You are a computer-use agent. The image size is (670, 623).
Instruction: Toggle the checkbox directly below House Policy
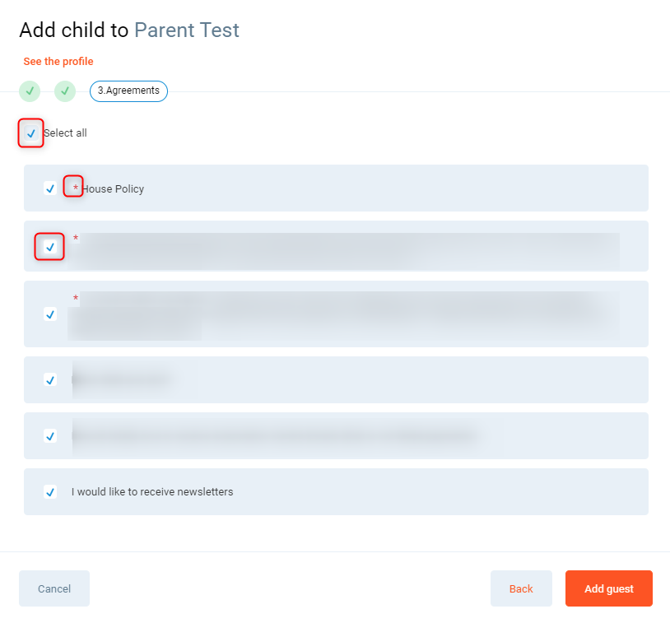(x=50, y=247)
